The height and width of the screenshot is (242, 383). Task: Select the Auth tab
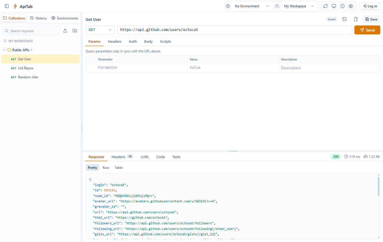[x=133, y=42]
